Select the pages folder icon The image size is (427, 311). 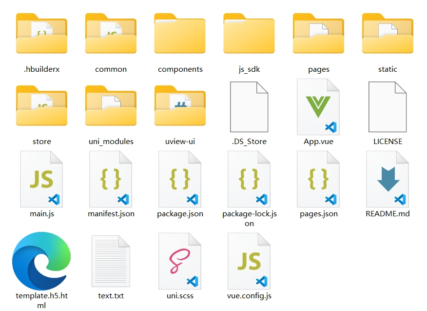318,34
